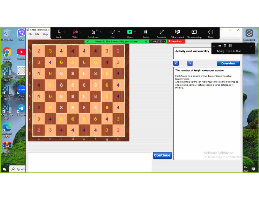
Task: Click the a8 square showing 2
Action: [39, 51]
